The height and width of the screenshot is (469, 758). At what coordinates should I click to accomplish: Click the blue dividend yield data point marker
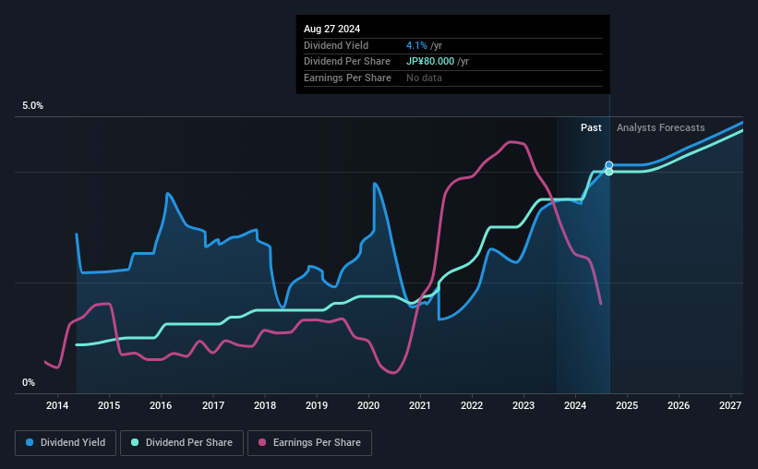[x=609, y=165]
